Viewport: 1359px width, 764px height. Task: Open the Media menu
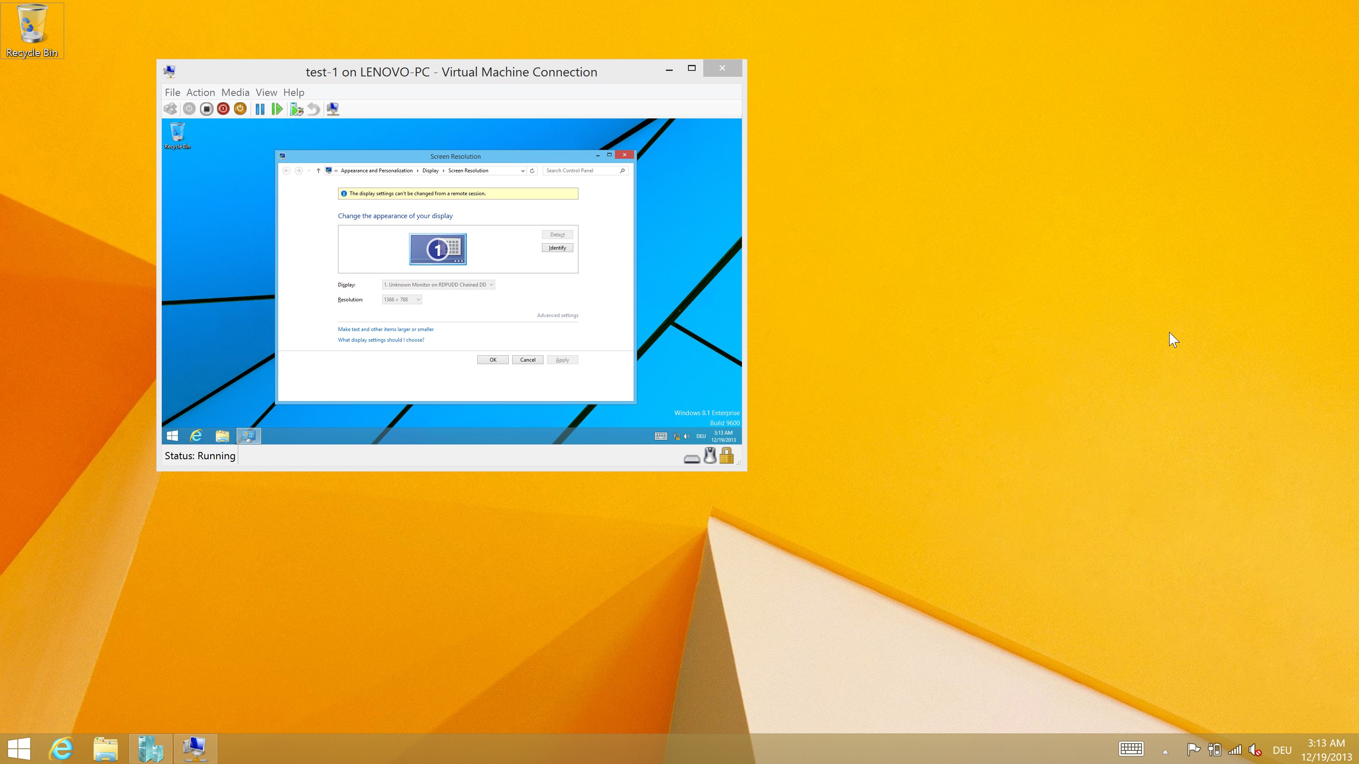click(x=235, y=92)
